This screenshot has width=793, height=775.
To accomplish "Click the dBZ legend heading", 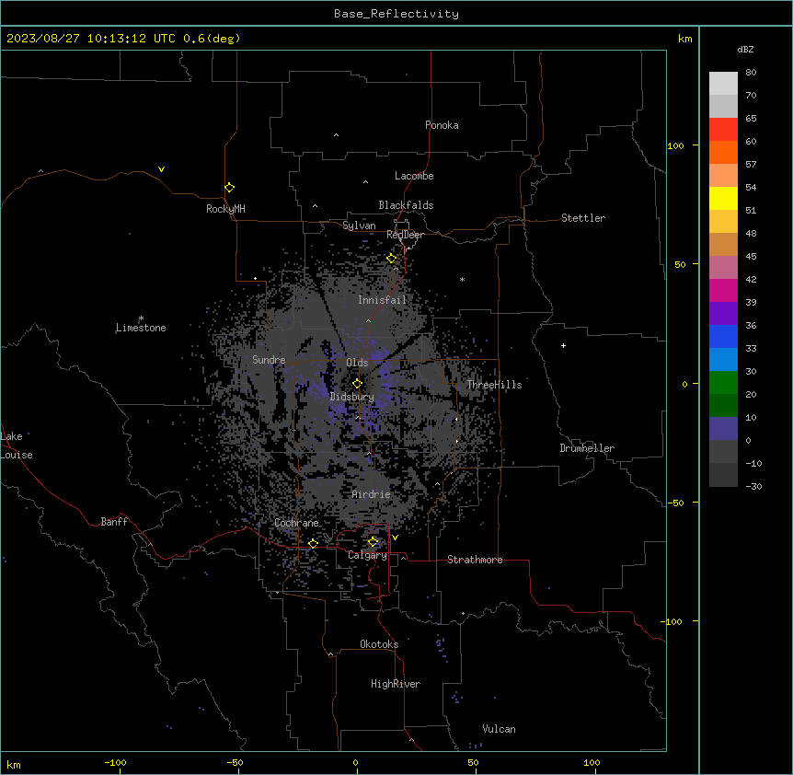I will click(x=745, y=50).
